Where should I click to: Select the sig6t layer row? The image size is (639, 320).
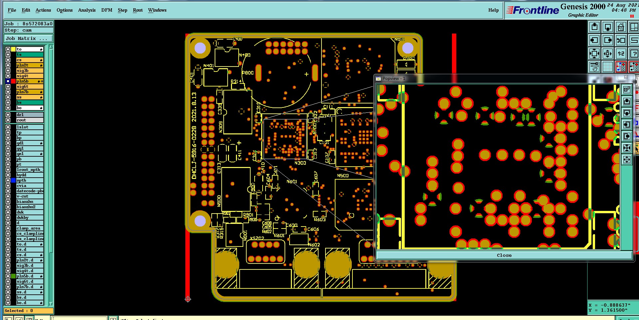[x=30, y=86]
